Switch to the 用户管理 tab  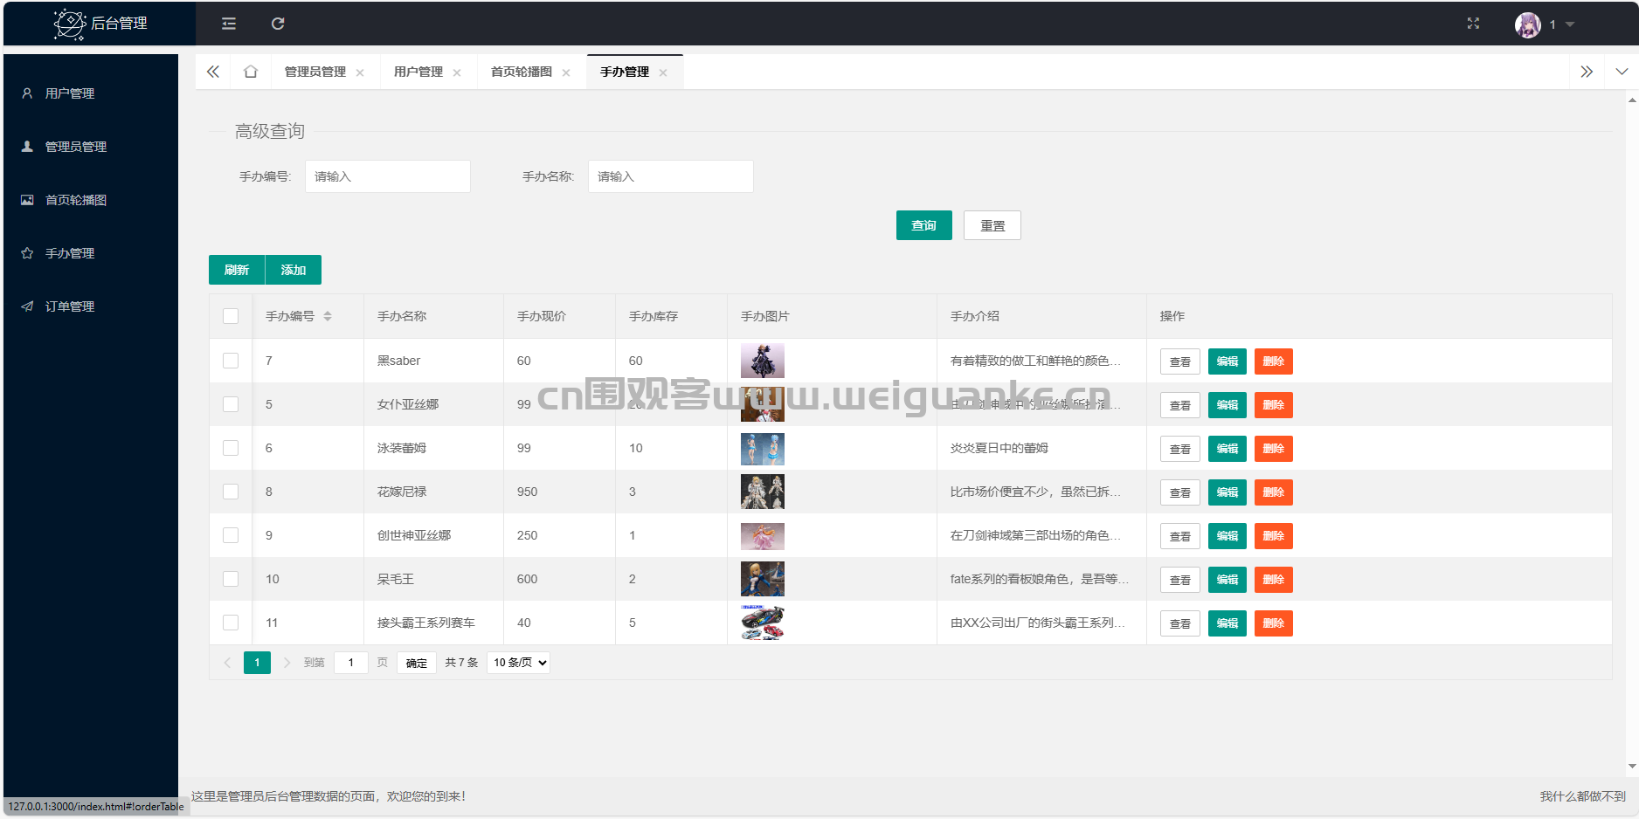click(418, 72)
